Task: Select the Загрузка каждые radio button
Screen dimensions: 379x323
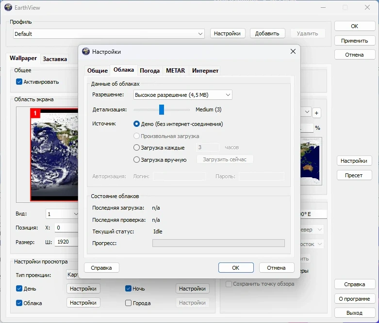Action: (x=136, y=147)
